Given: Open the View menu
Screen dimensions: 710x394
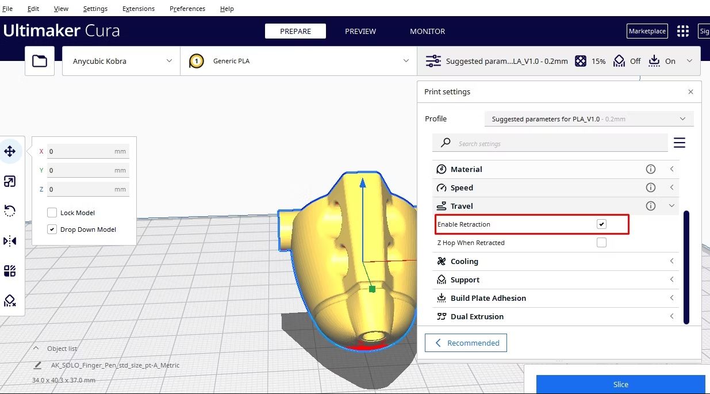Looking at the screenshot, I should pyautogui.click(x=61, y=9).
